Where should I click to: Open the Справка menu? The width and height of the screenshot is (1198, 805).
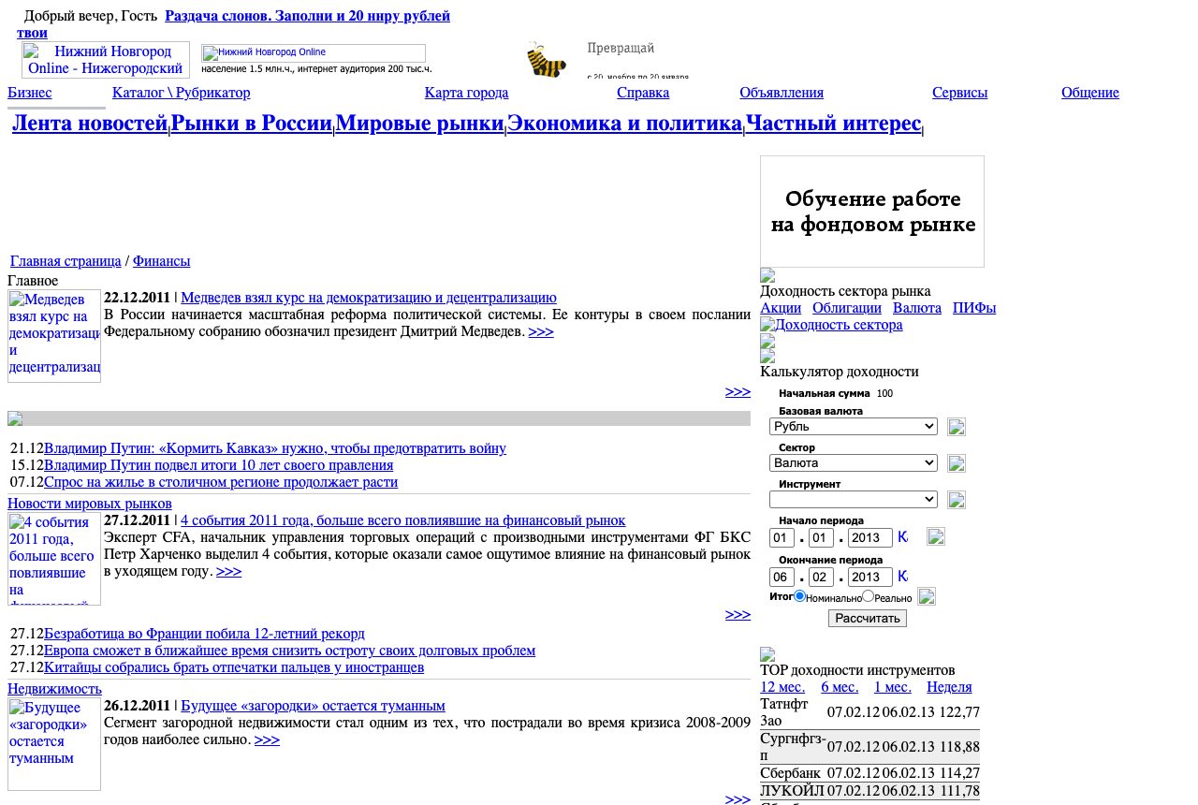click(x=643, y=93)
